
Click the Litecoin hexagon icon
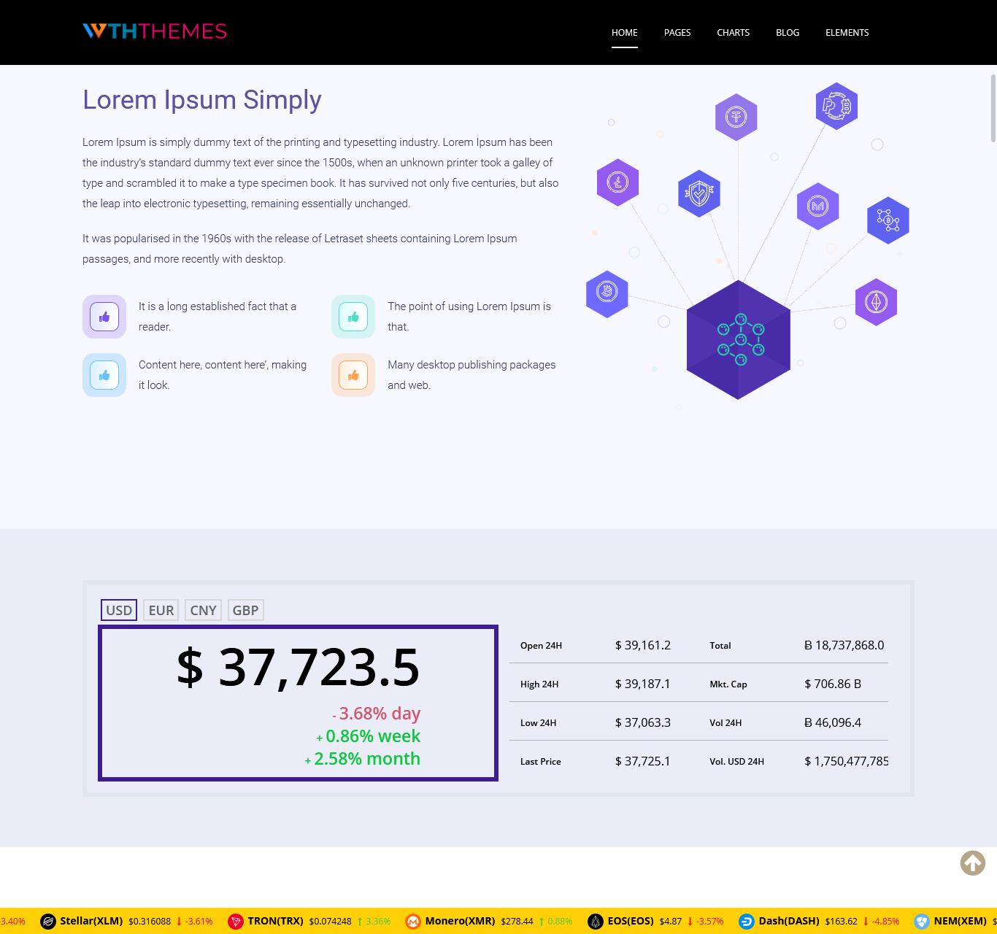[617, 182]
